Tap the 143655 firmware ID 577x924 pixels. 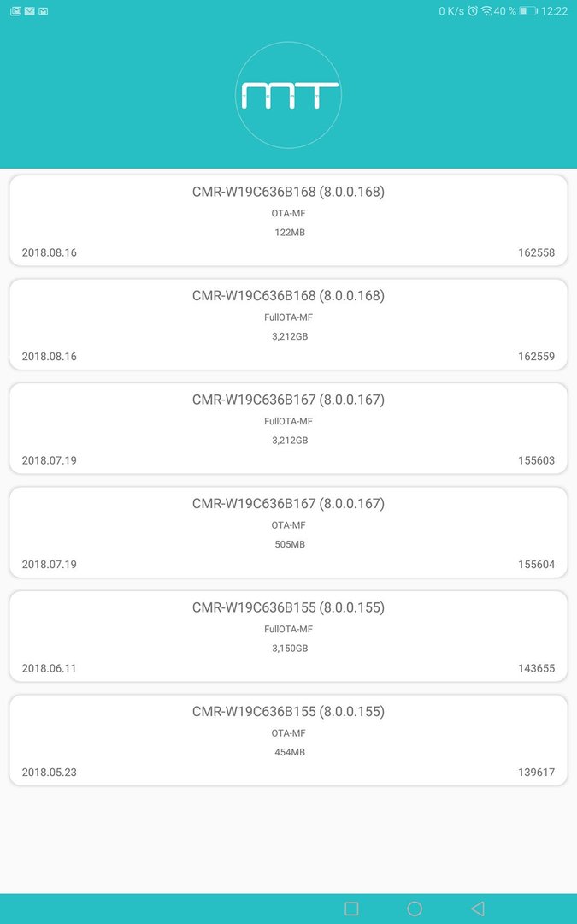(536, 668)
